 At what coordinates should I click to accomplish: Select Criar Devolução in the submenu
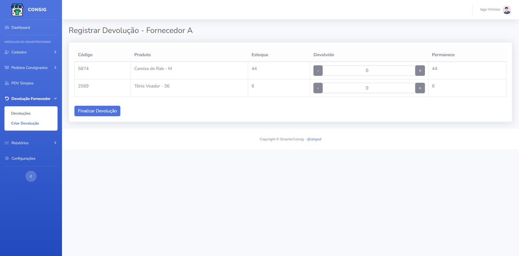pyautogui.click(x=25, y=123)
